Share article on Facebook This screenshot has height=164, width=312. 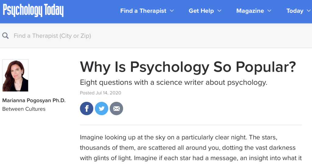[x=87, y=109]
